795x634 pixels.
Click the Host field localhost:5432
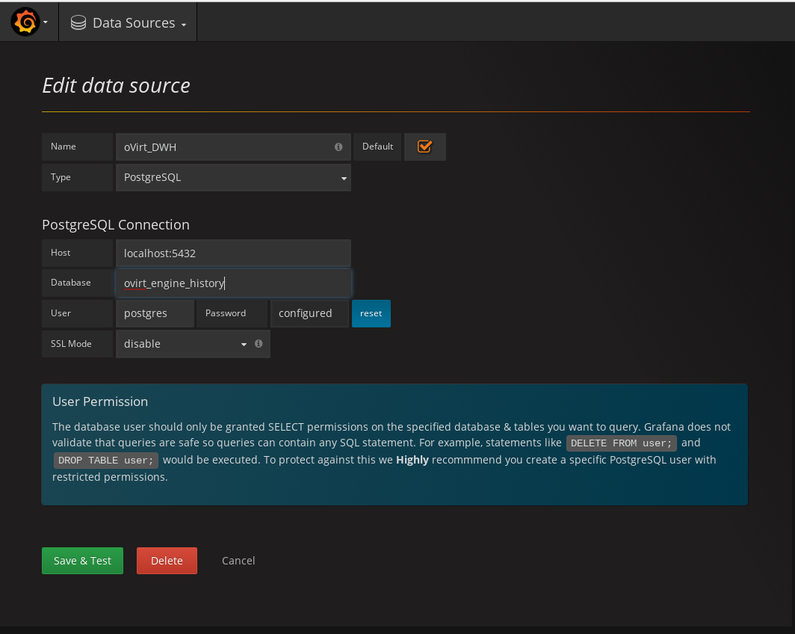233,253
